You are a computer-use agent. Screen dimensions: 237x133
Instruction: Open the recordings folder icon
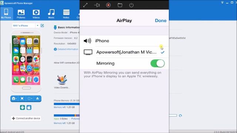(120, 5)
